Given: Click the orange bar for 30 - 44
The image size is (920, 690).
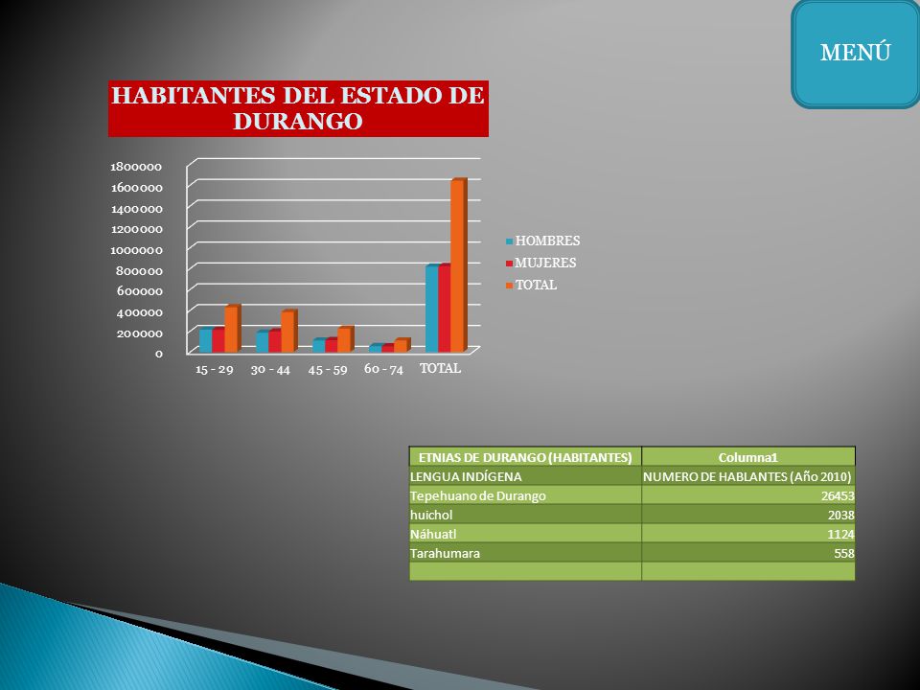Looking at the screenshot, I should pos(288,332).
